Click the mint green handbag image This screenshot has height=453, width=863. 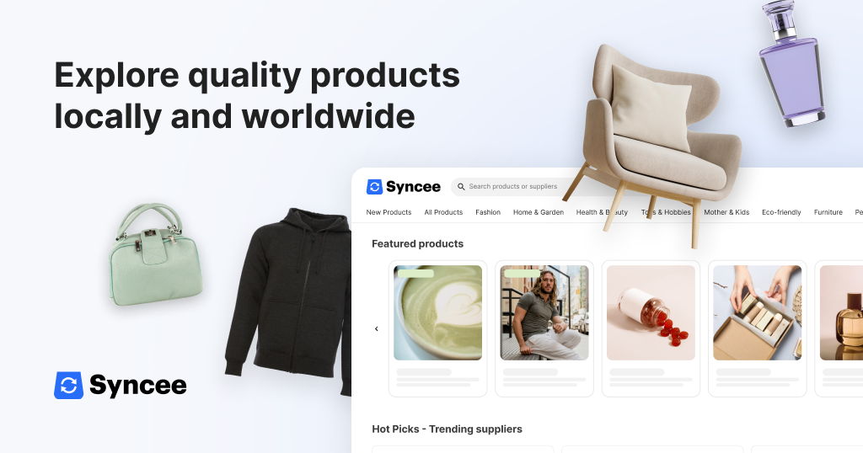pos(155,255)
